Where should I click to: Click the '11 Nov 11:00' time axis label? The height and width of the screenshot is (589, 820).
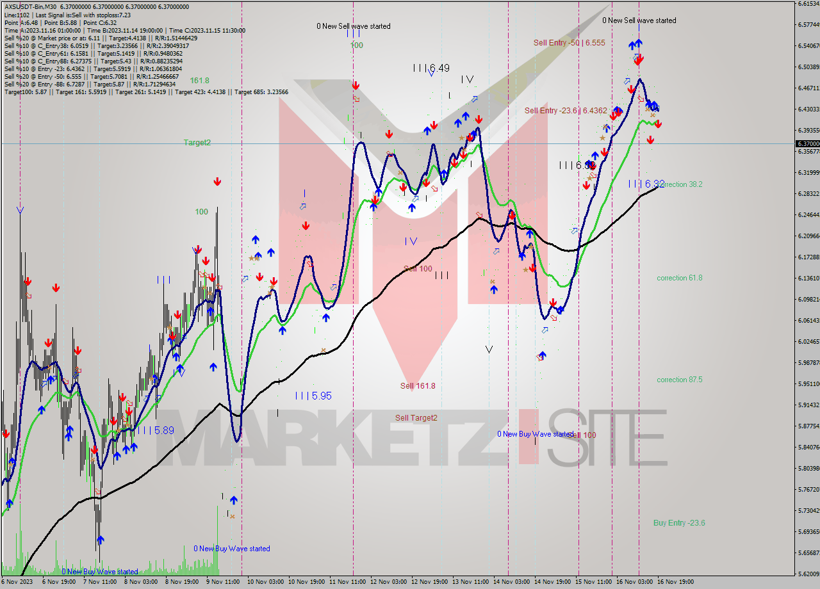347,582
